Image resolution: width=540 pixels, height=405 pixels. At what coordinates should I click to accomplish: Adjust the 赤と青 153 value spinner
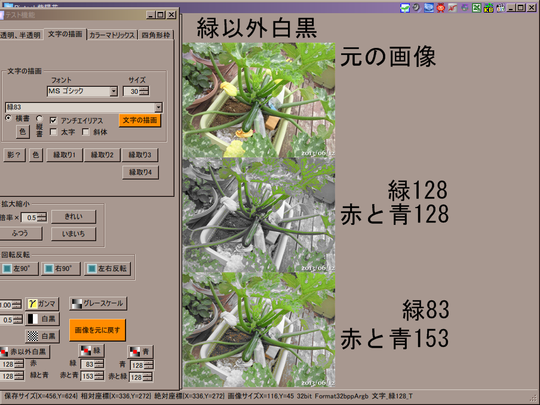click(99, 376)
